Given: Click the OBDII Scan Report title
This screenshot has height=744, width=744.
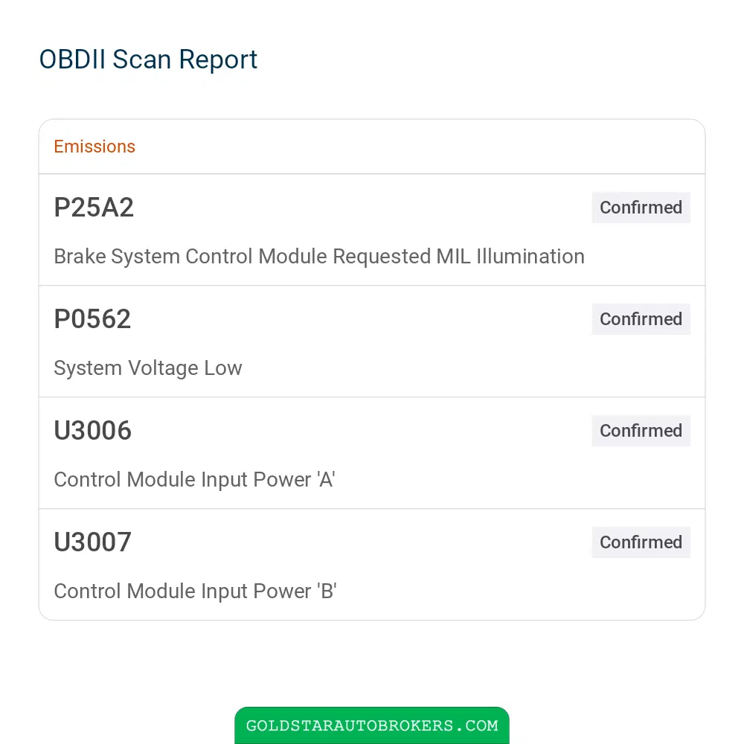Looking at the screenshot, I should coord(148,60).
